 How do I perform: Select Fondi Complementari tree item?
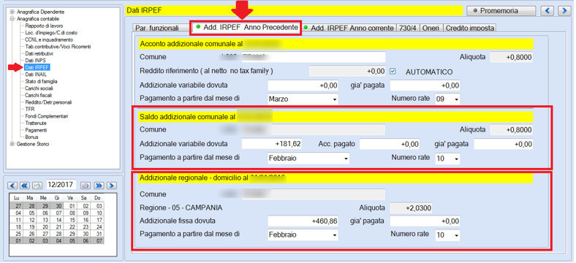[x=46, y=116]
